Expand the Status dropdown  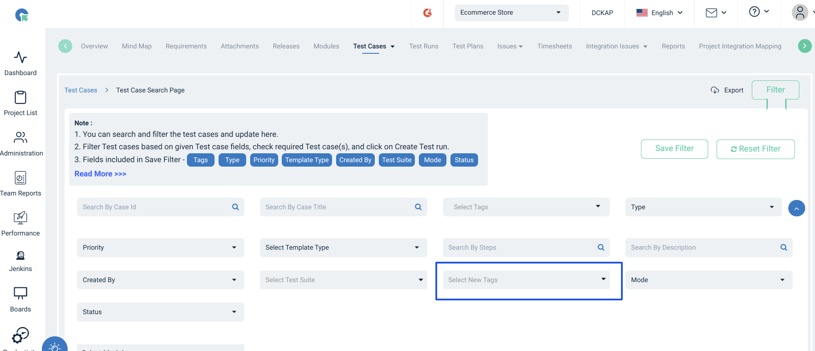[160, 312]
